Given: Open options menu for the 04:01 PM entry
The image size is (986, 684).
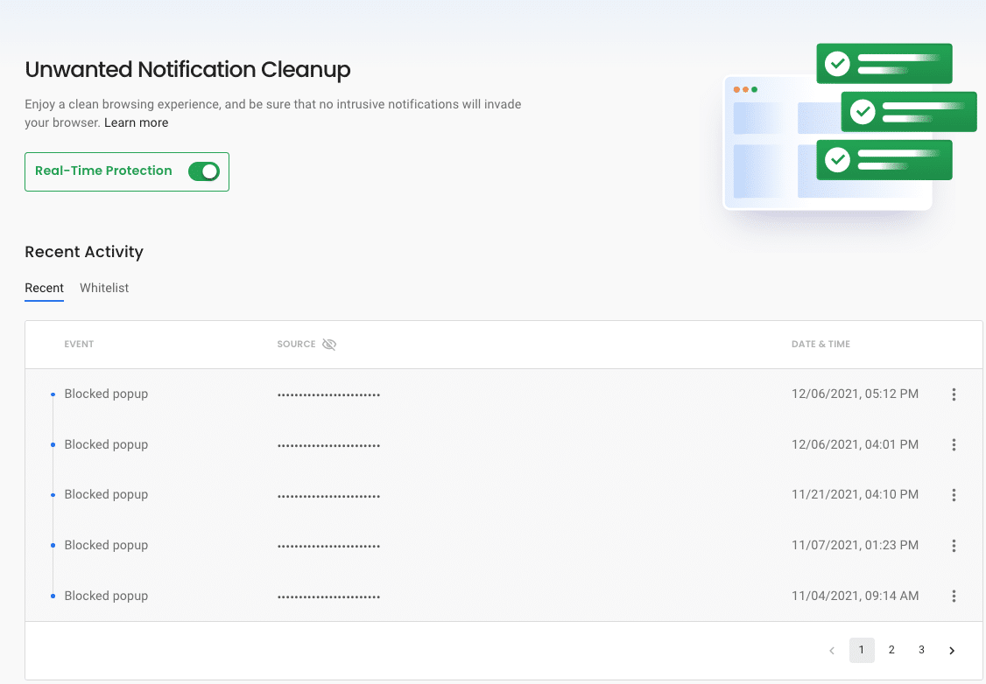Looking at the screenshot, I should click(953, 444).
